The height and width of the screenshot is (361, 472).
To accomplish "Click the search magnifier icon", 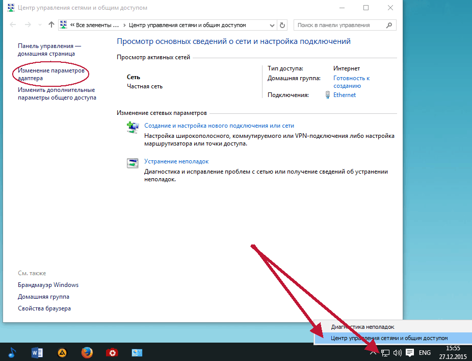I will tap(389, 25).
